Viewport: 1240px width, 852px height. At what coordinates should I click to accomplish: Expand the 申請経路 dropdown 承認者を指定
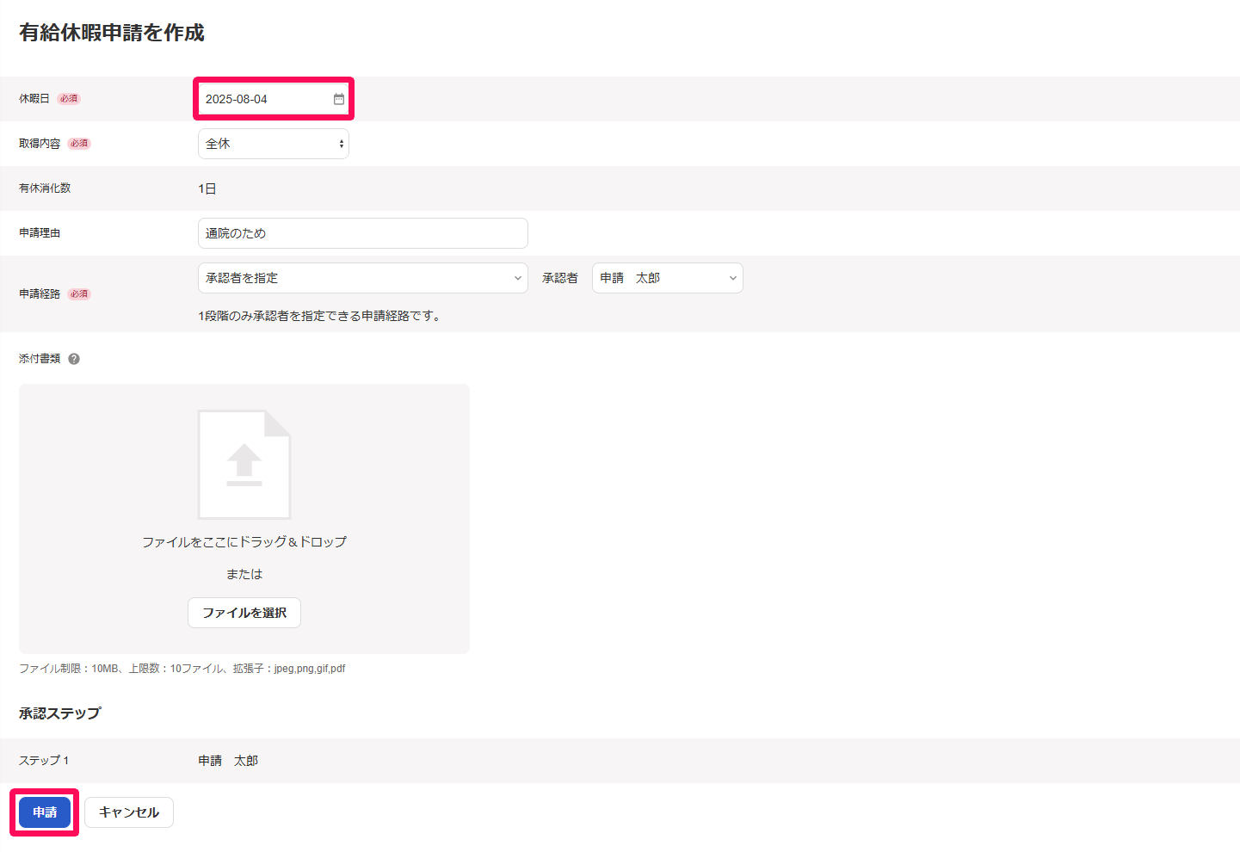click(x=363, y=278)
